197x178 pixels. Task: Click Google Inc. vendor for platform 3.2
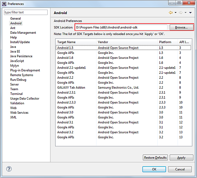106,137
